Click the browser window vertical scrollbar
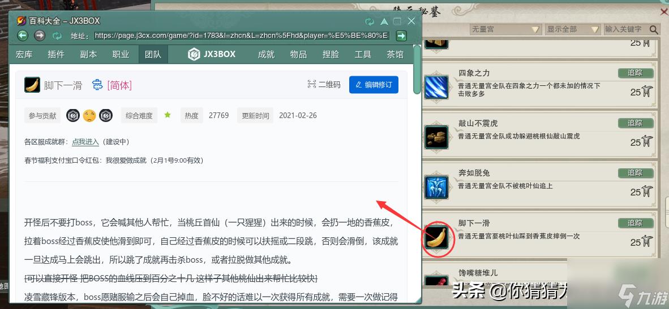 (417, 70)
